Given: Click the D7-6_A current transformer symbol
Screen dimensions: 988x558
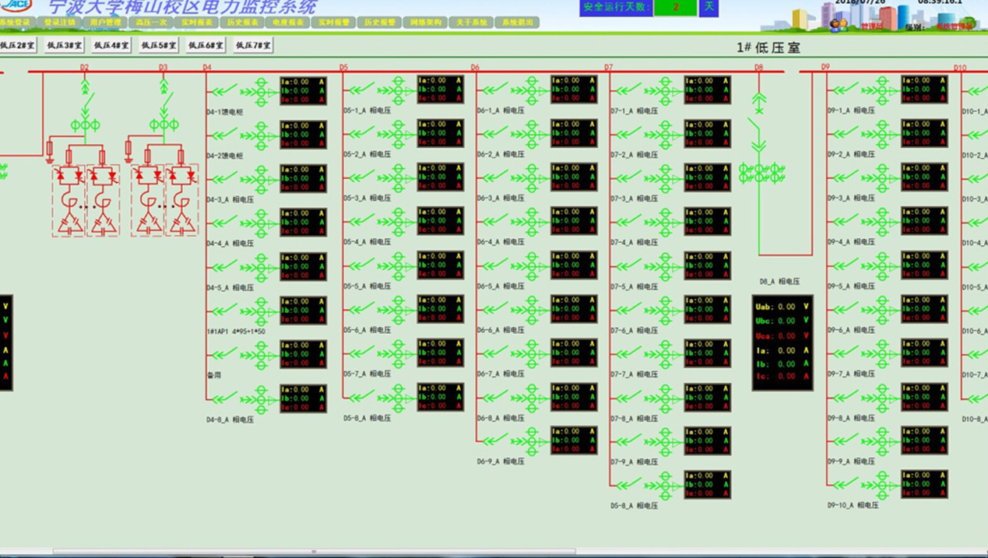Looking at the screenshot, I should click(666, 310).
